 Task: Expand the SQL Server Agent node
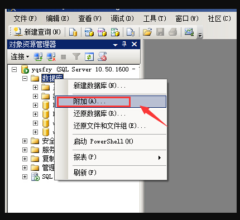click(x=25, y=176)
